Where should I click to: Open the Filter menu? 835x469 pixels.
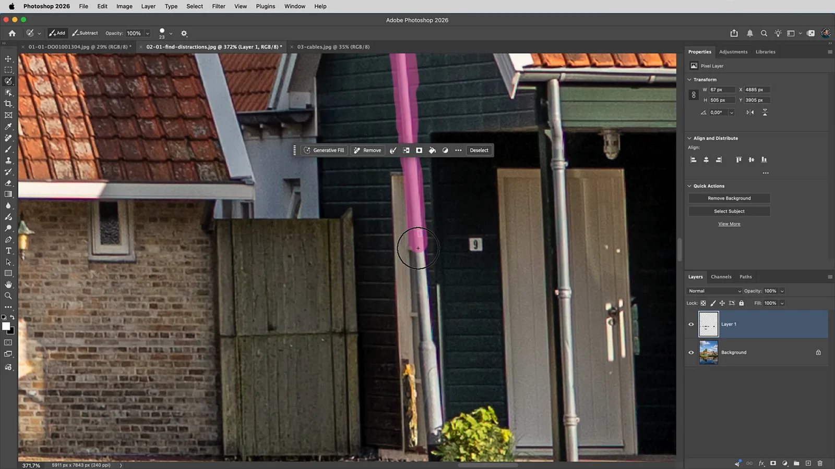[x=219, y=6]
